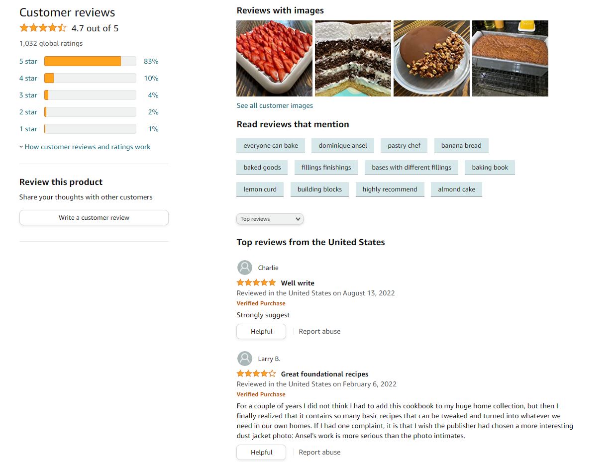Click the overall 4.7 star rating icons

click(43, 28)
